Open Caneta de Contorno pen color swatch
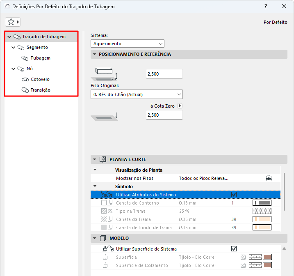The width and height of the screenshot is (294, 276). click(x=262, y=203)
